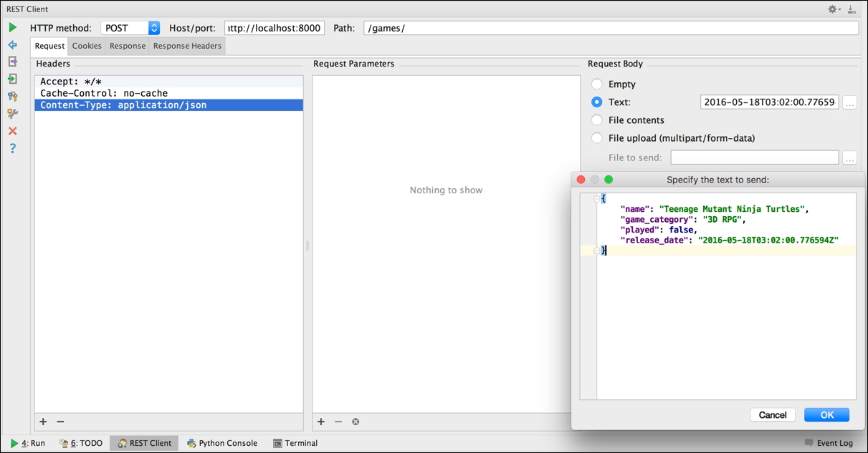The height and width of the screenshot is (453, 868).
Task: Click the replay last request icon
Action: click(12, 44)
